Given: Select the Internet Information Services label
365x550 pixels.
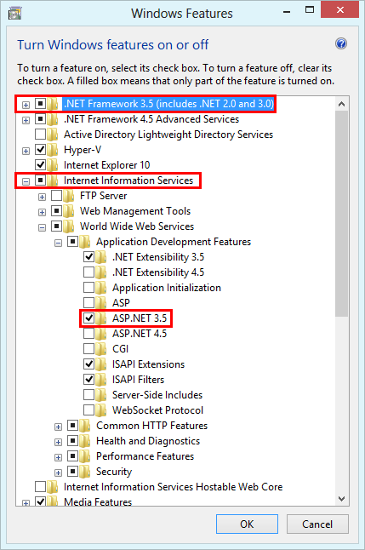Looking at the screenshot, I should (x=128, y=180).
